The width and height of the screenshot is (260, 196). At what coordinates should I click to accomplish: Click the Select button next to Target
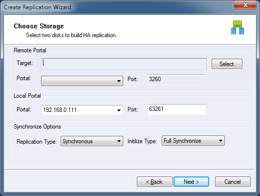[227, 64]
